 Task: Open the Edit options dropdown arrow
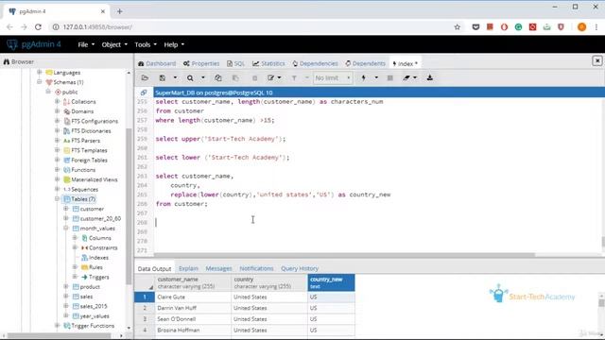pos(280,77)
